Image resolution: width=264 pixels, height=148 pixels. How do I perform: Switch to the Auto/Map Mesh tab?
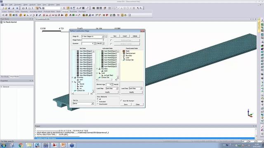click(36, 12)
